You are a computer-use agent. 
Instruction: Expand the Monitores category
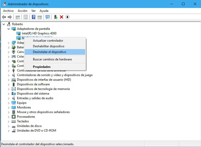point(8,108)
